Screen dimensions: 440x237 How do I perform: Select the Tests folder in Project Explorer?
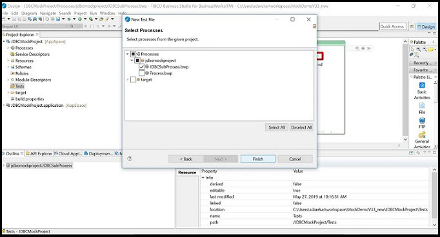19,86
